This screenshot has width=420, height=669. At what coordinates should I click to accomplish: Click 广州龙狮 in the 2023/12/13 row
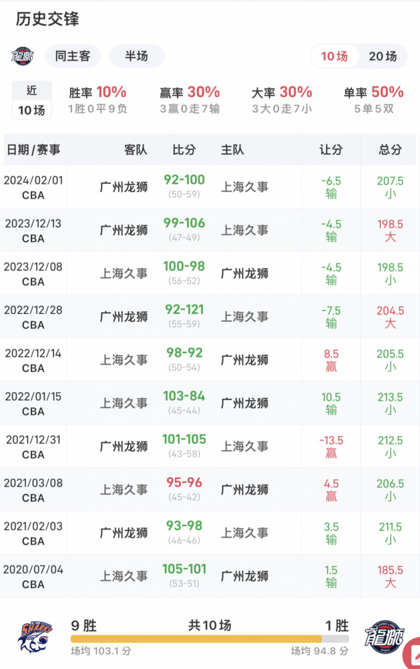pyautogui.click(x=124, y=230)
